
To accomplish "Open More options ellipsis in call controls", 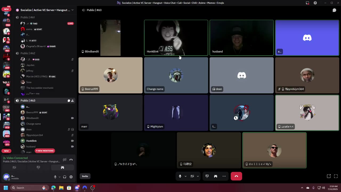I will (224, 176).
